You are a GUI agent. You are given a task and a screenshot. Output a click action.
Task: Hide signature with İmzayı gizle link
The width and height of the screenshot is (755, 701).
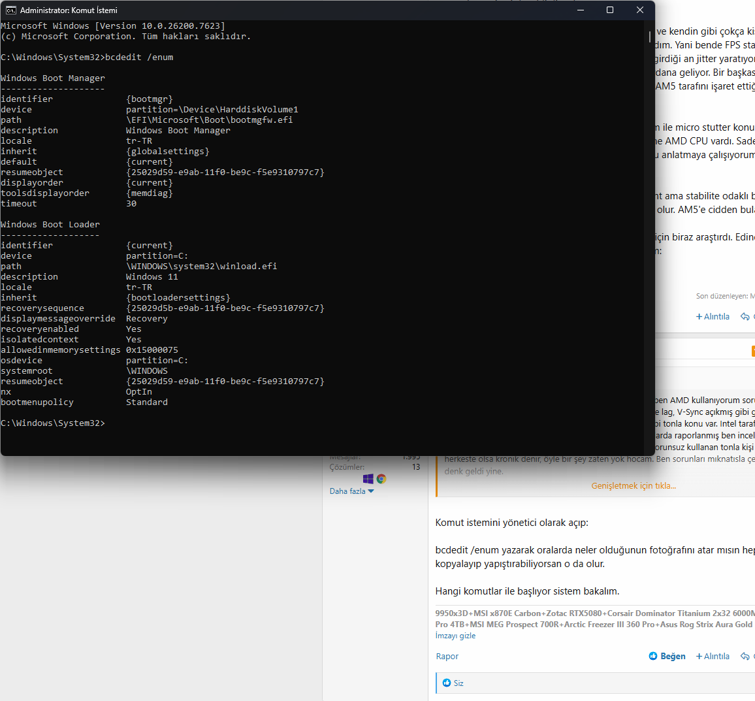tap(455, 636)
